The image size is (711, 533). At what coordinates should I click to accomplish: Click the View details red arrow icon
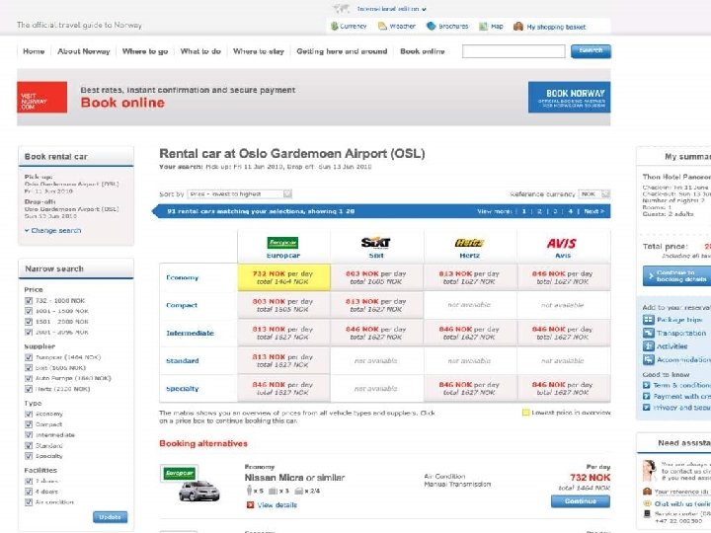[250, 505]
